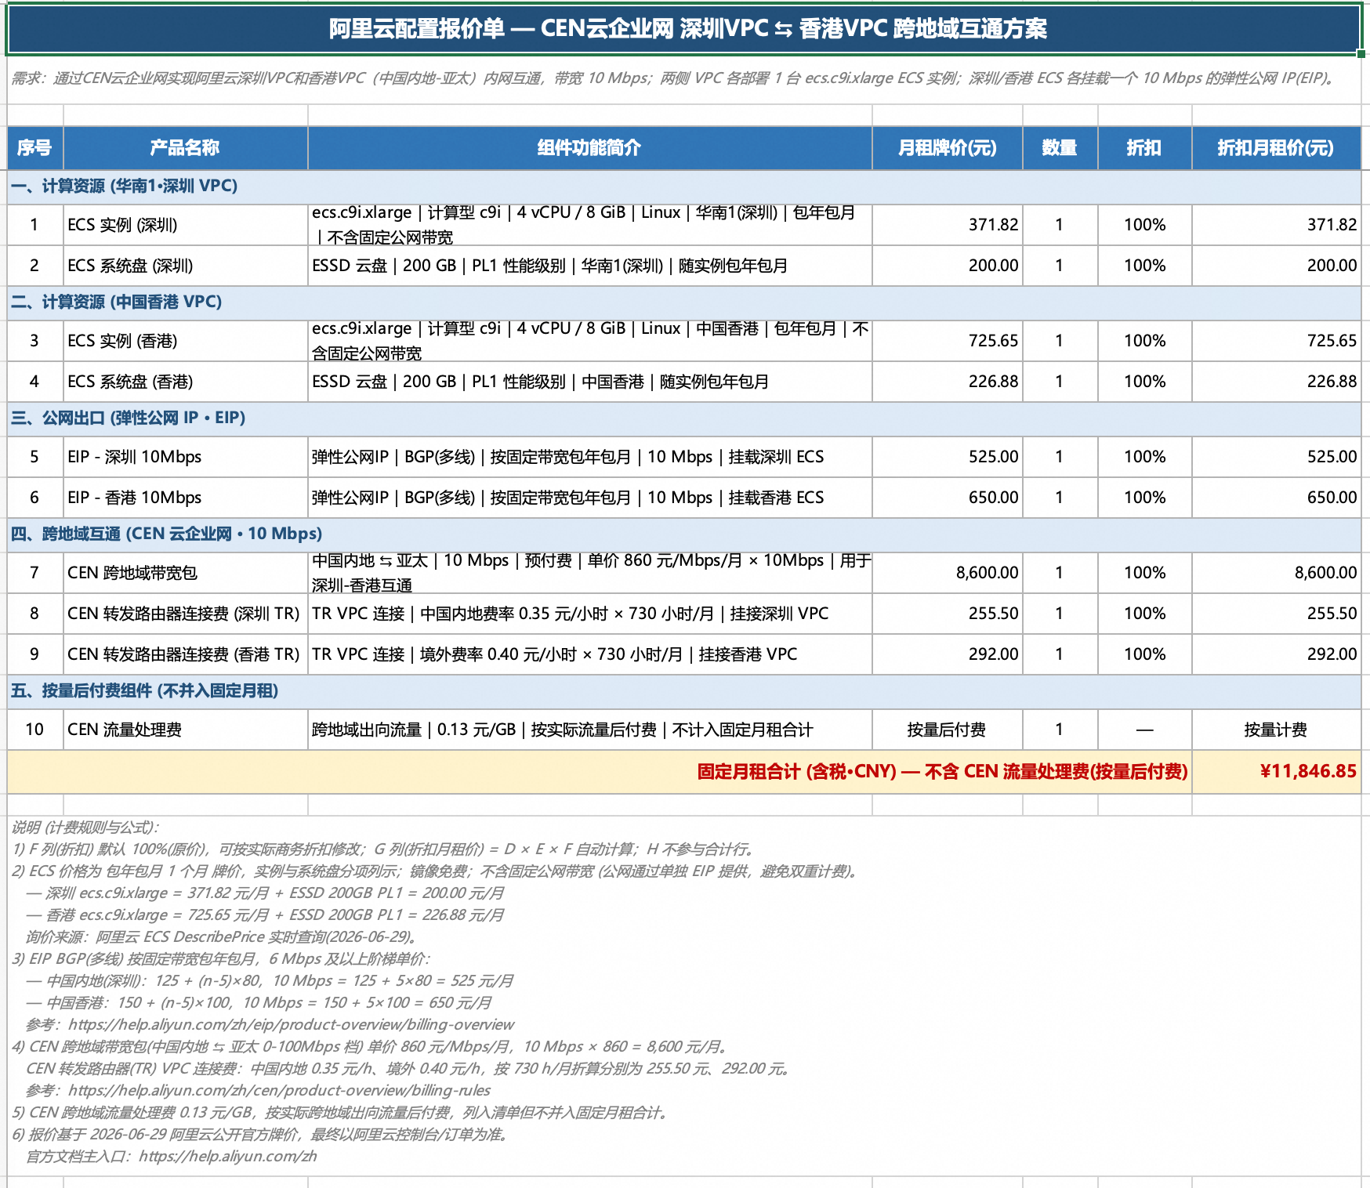Click section row "三、公网出口 (弹性公网 IP · EIP)"
This screenshot has height=1188, width=1370.
coord(683,418)
